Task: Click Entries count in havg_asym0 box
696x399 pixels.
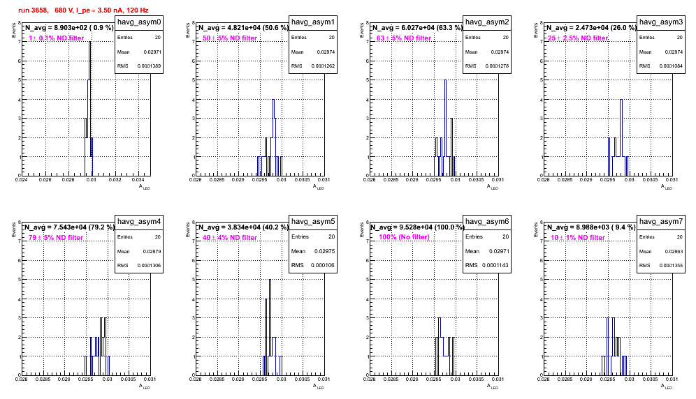Action: [x=158, y=38]
